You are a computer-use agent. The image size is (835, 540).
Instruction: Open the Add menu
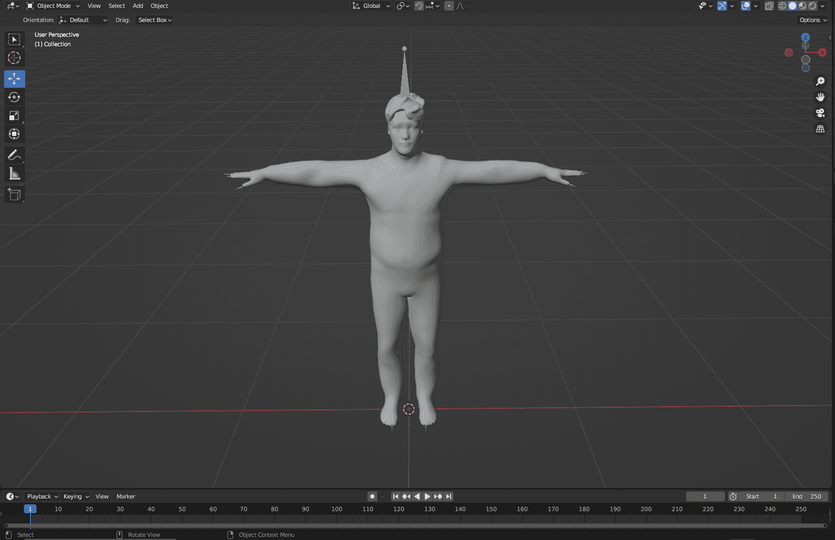point(138,6)
